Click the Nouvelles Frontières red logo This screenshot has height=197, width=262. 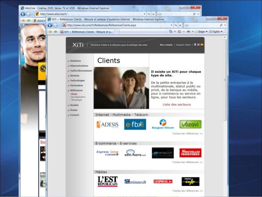[x=190, y=153]
